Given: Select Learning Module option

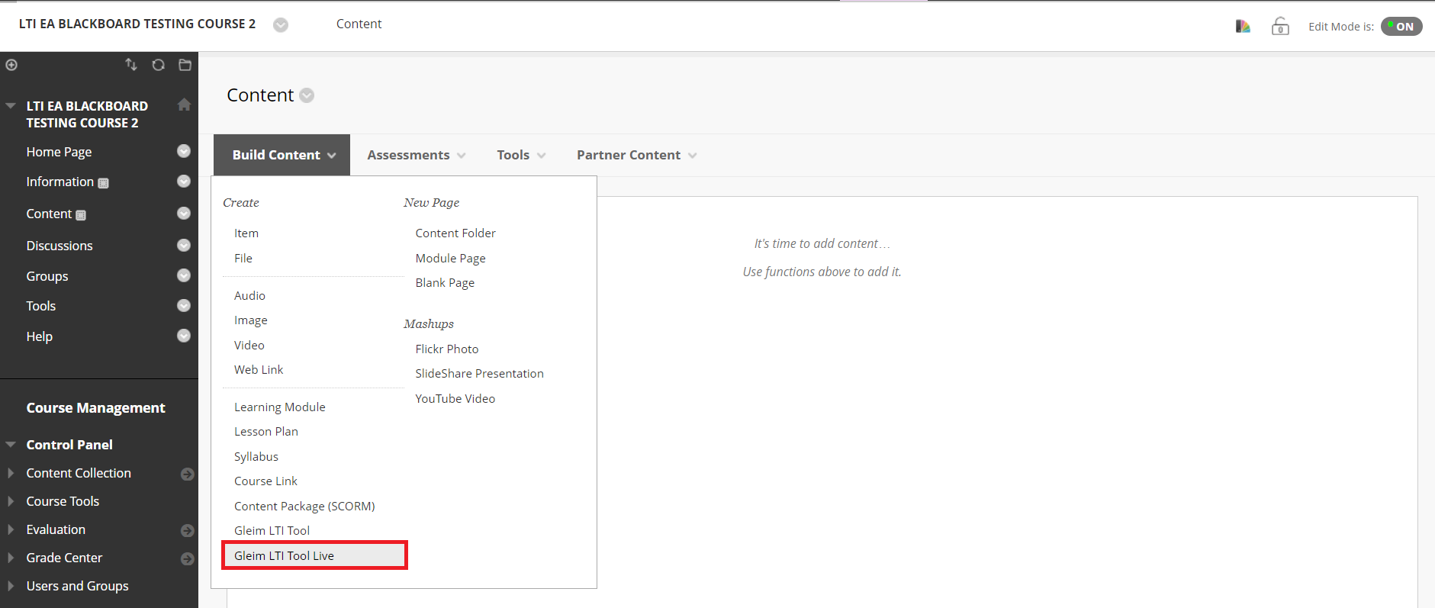Looking at the screenshot, I should pyautogui.click(x=280, y=407).
